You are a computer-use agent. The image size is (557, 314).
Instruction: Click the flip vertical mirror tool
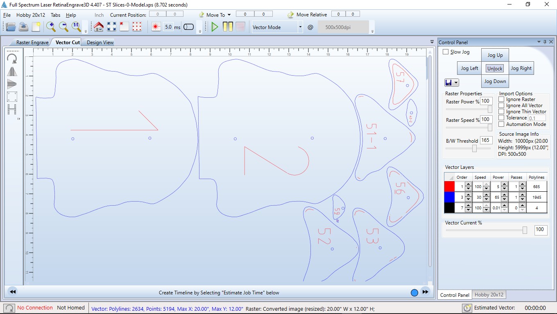12,84
